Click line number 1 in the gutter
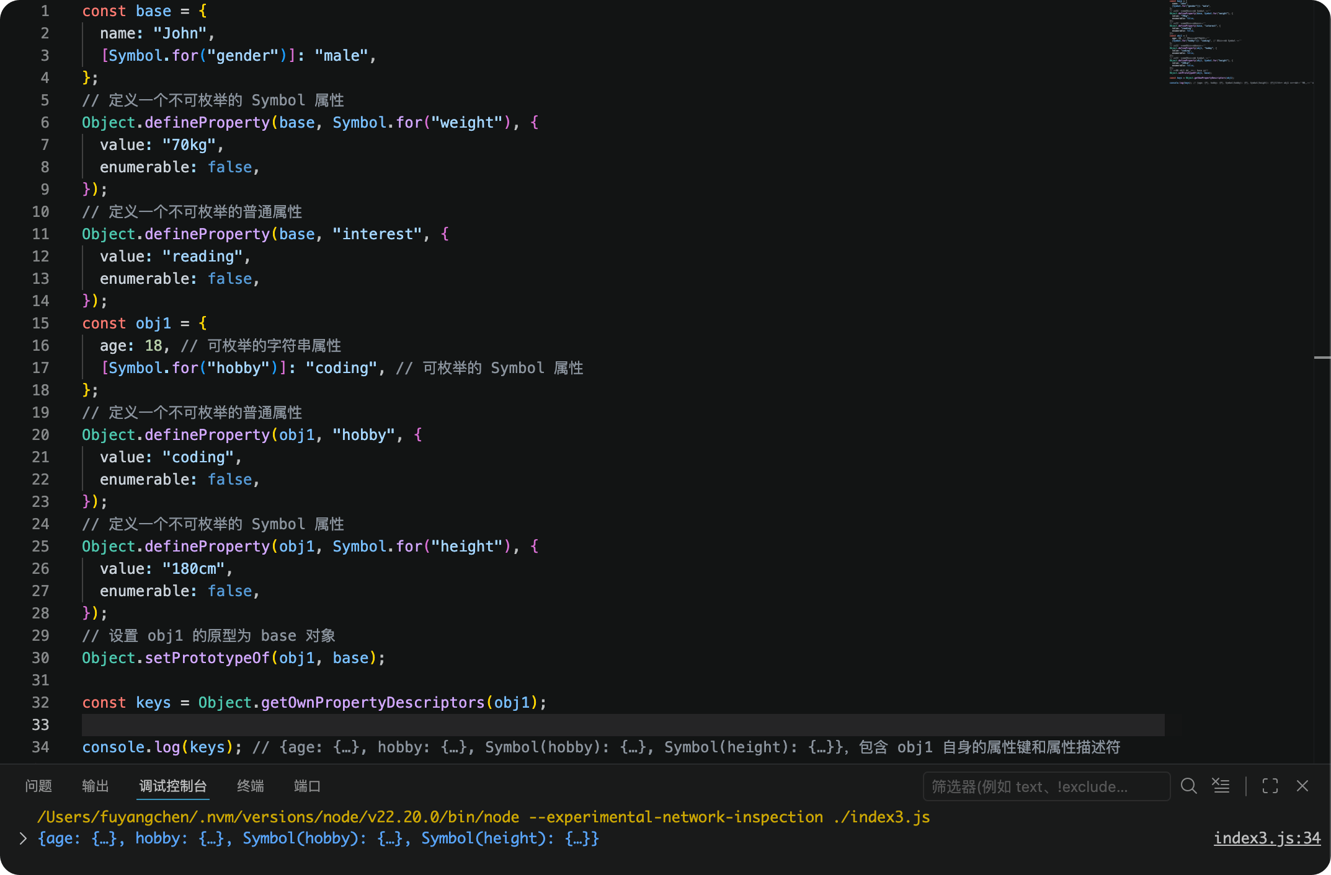Viewport: 1331px width, 875px height. 45,11
